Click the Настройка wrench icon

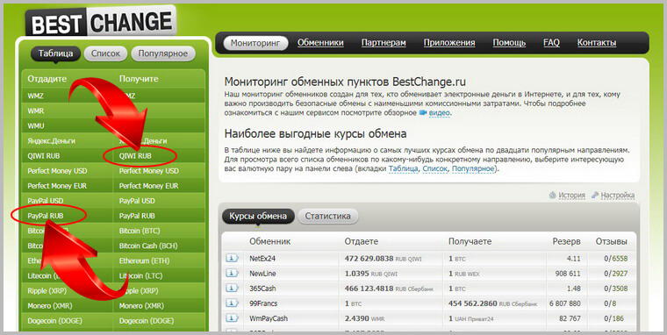coord(595,196)
